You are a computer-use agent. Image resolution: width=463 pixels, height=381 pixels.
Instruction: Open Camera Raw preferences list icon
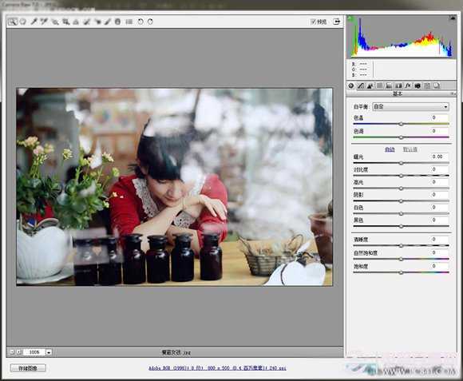click(129, 22)
